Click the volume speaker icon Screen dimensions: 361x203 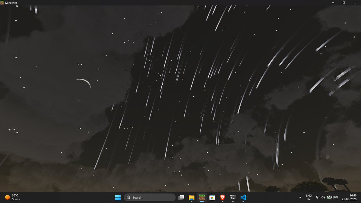(x=323, y=197)
